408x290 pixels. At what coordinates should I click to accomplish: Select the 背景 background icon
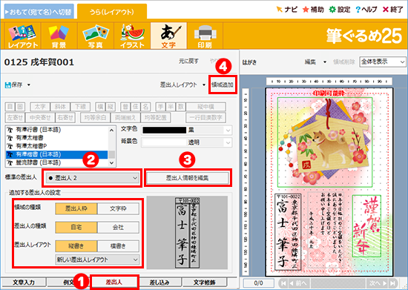pyautogui.click(x=59, y=36)
